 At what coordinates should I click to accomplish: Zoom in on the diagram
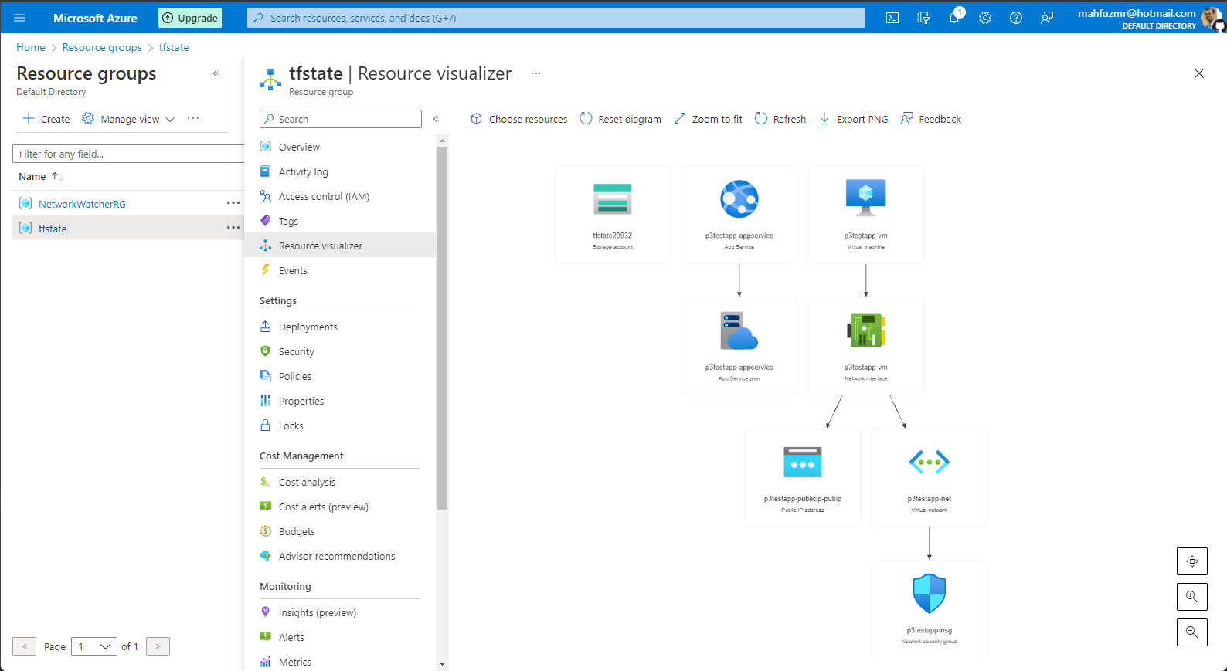tap(1192, 597)
